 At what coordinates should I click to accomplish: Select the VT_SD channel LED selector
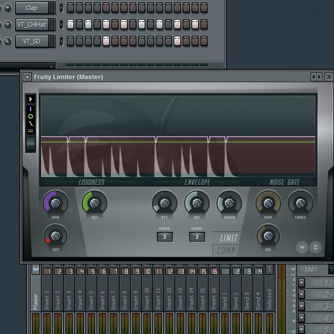(61, 41)
